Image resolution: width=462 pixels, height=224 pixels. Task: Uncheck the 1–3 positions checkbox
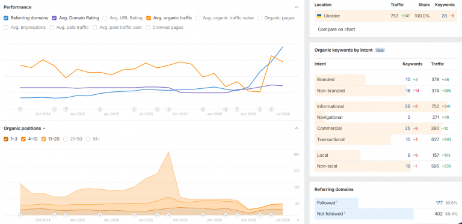6,139
